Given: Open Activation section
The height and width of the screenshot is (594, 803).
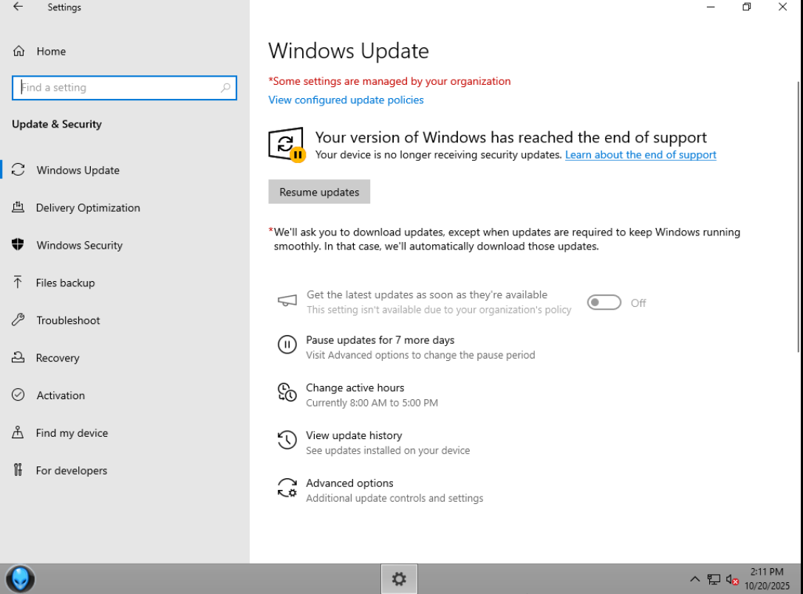Looking at the screenshot, I should (x=61, y=395).
